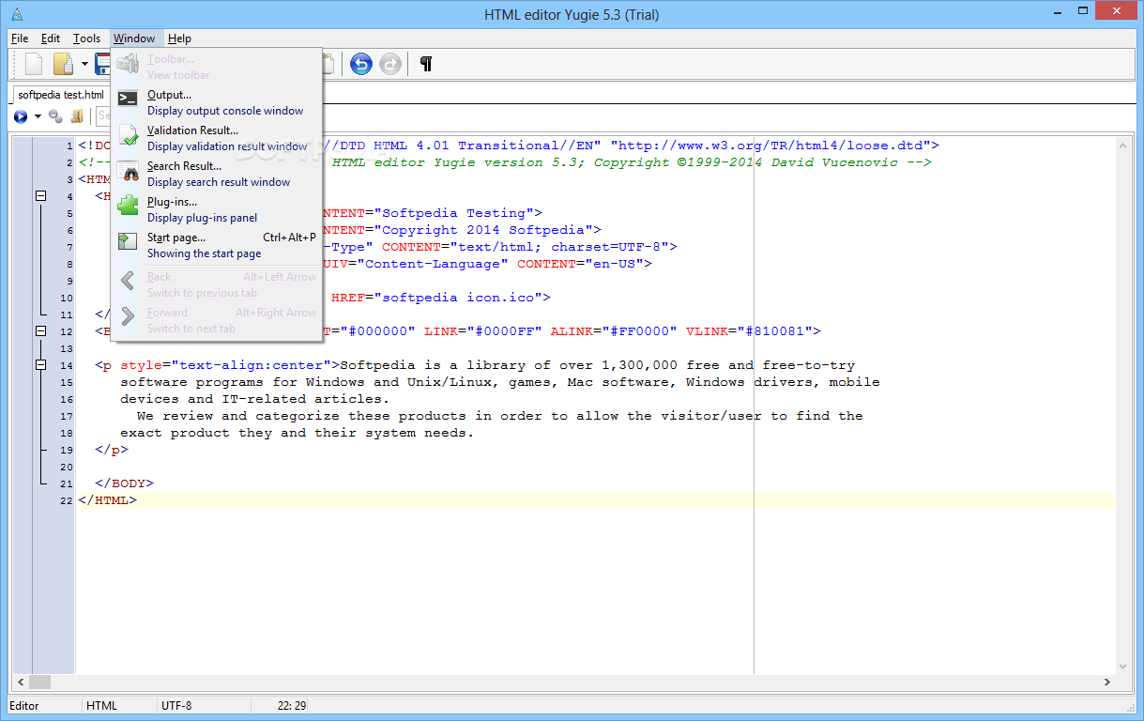Open the Help menu
Viewport: 1144px width, 721px height.
click(179, 38)
